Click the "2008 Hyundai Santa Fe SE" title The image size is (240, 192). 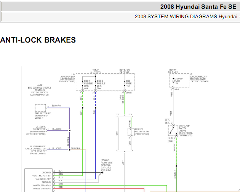(198, 7)
